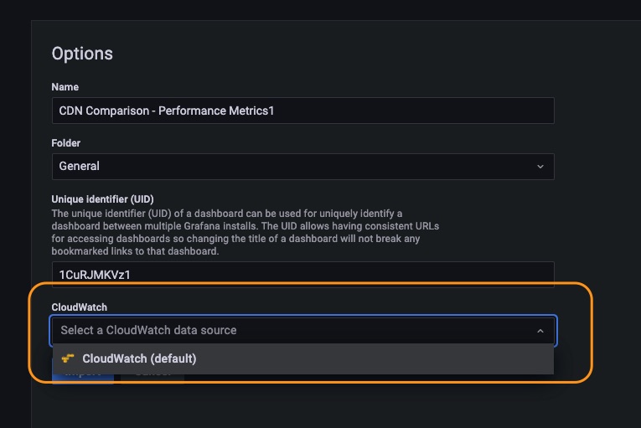The image size is (641, 428).
Task: Click the data source placeholder text
Action: click(148, 330)
